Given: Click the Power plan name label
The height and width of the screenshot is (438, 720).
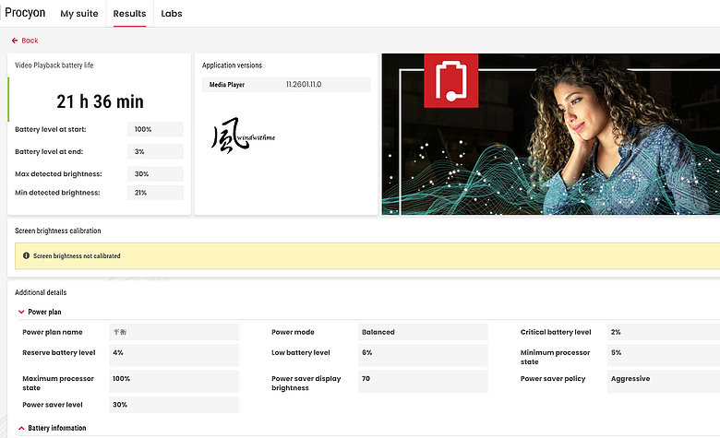Looking at the screenshot, I should pyautogui.click(x=53, y=332).
